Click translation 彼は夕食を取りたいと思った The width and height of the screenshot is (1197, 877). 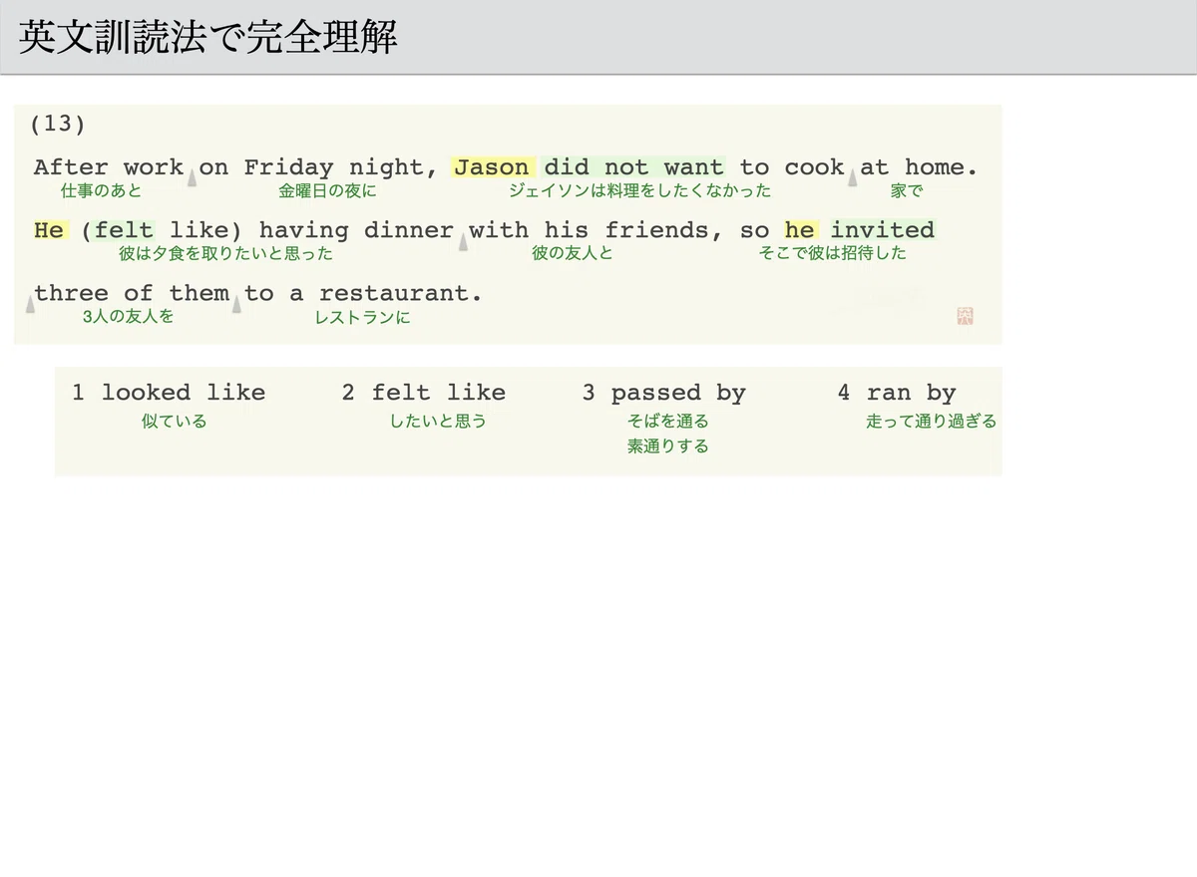(x=225, y=254)
